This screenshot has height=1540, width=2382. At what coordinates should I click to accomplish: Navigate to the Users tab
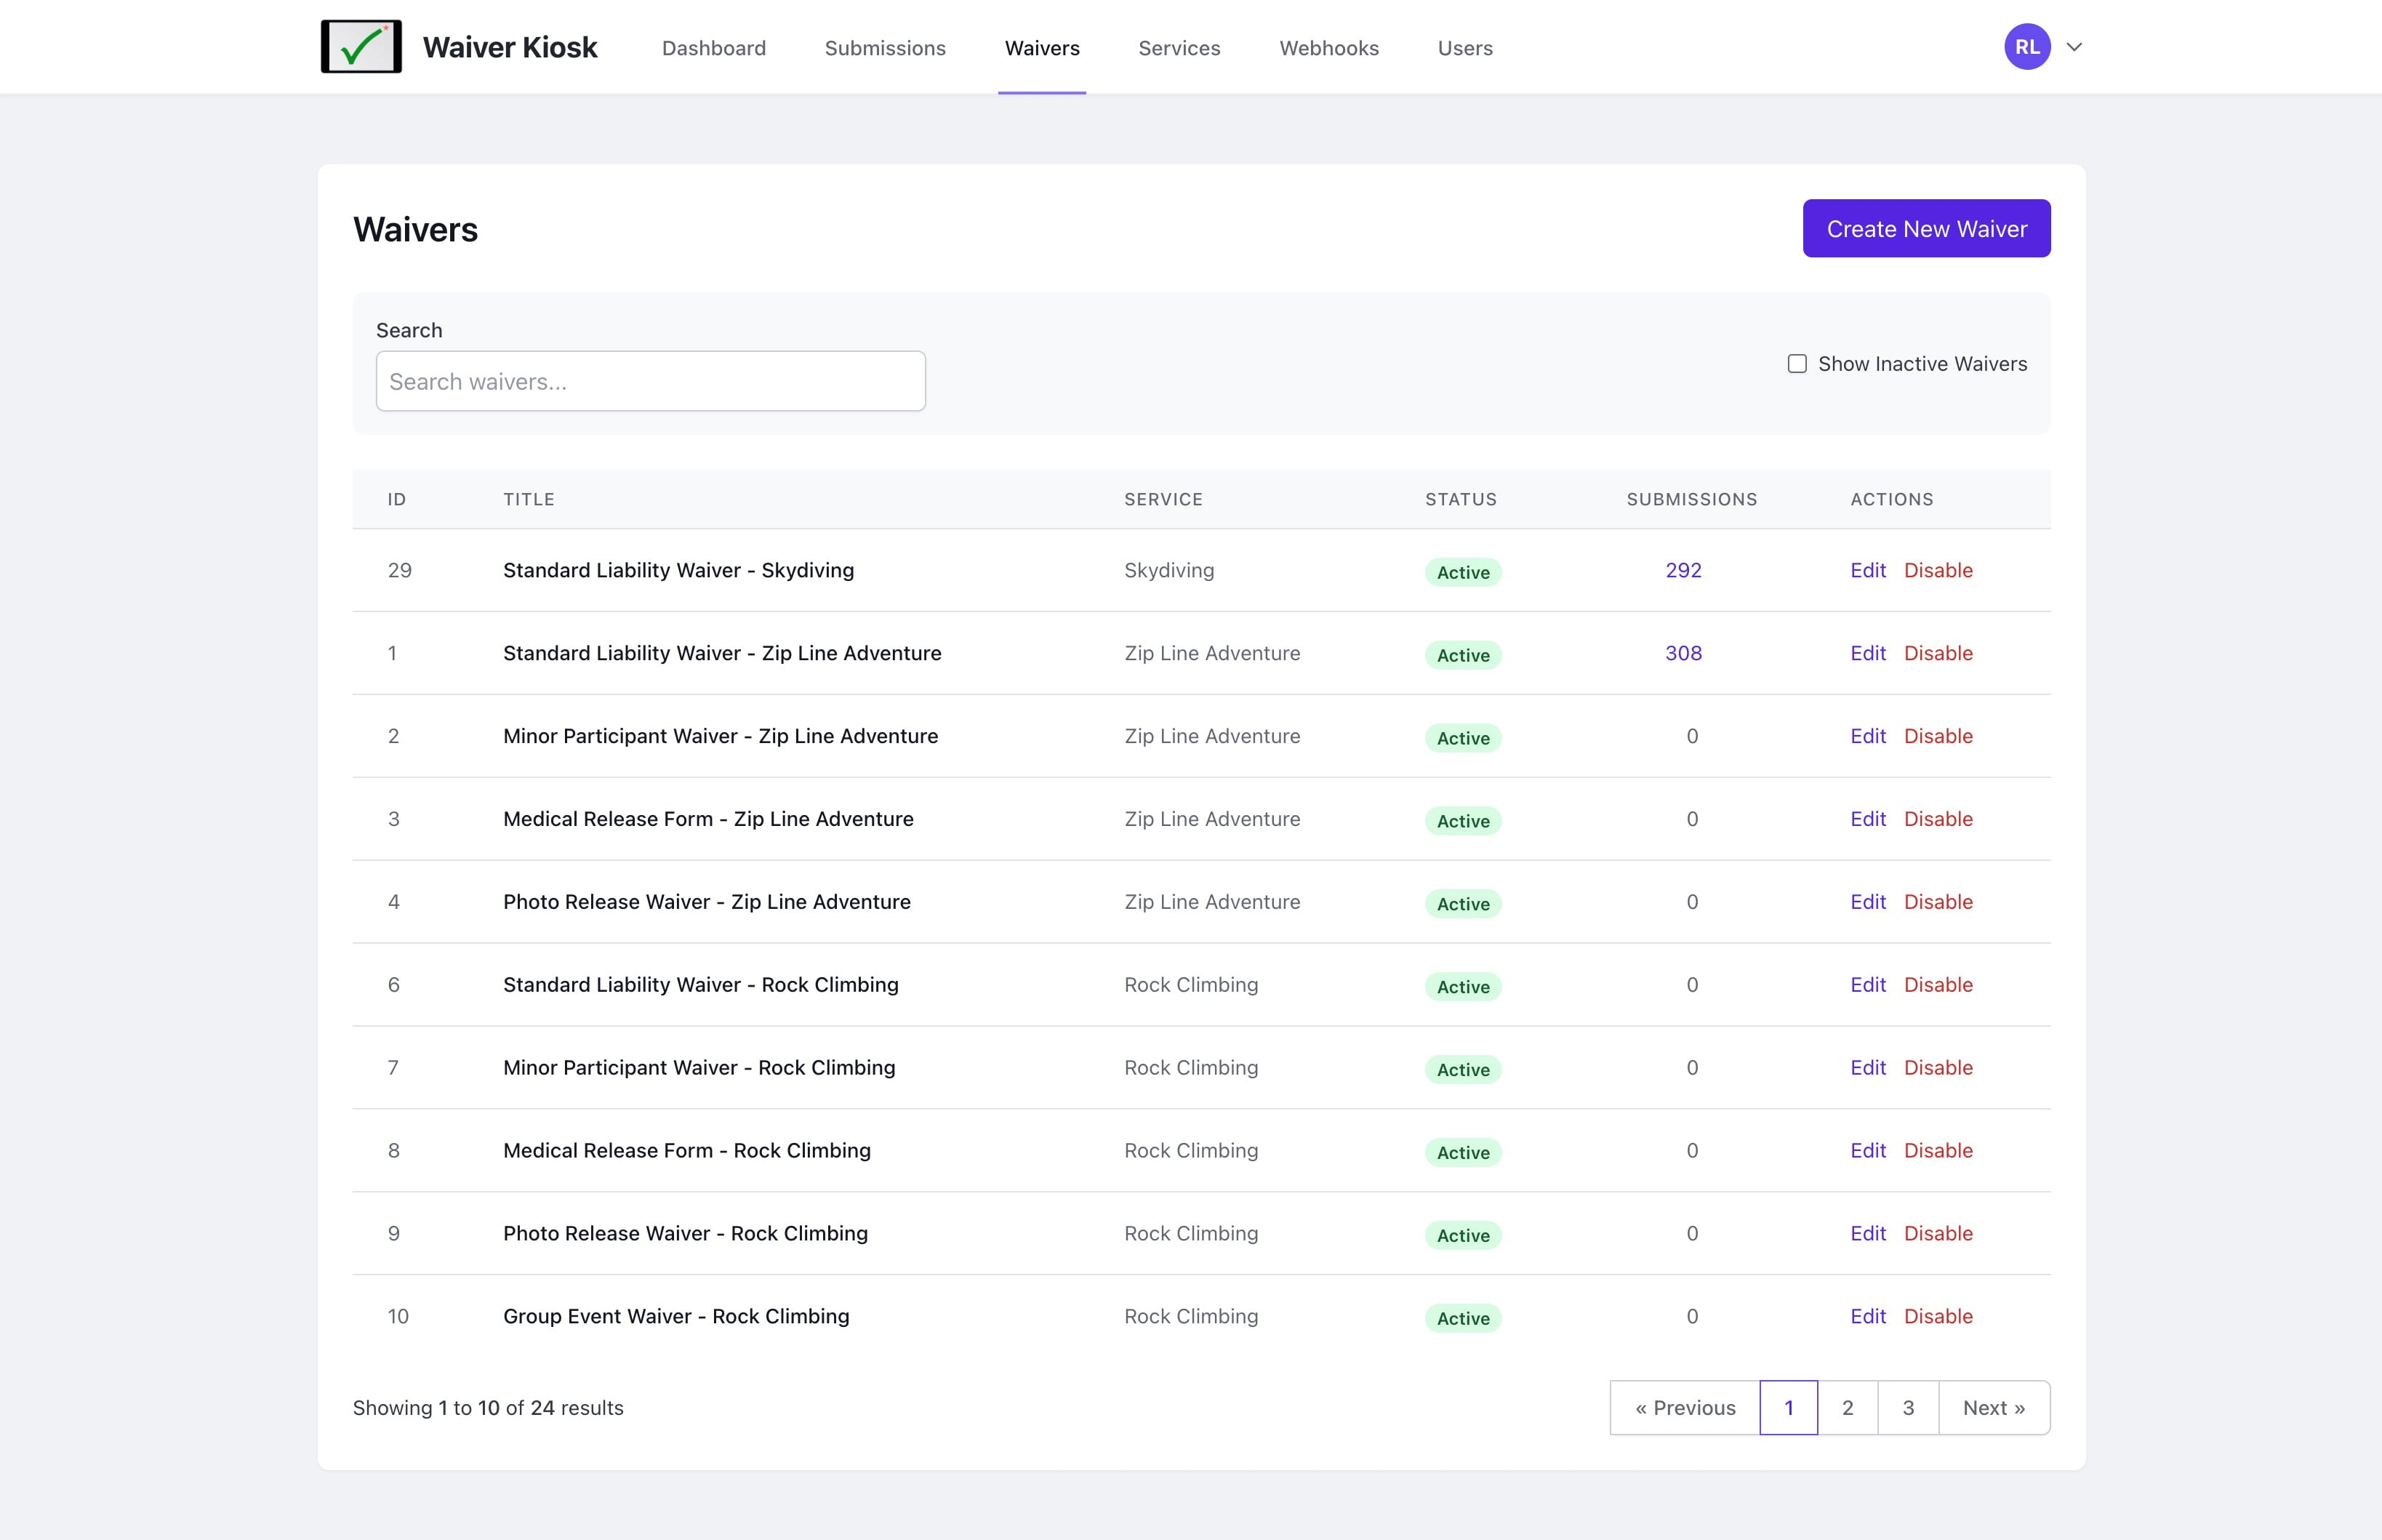[x=1464, y=48]
